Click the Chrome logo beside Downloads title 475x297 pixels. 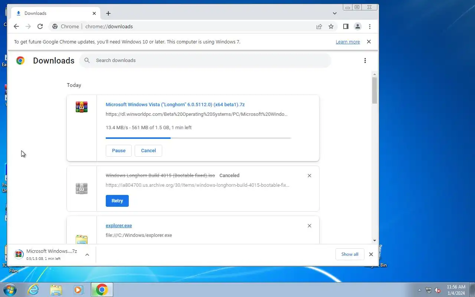point(20,61)
